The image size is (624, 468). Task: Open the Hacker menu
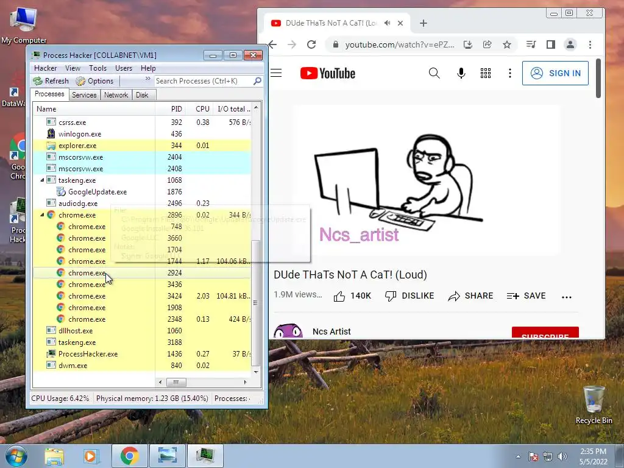coord(45,68)
